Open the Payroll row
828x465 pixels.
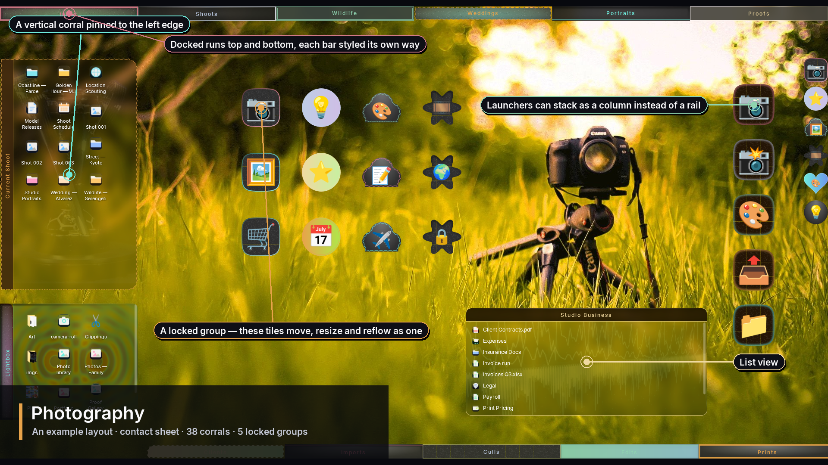pyautogui.click(x=587, y=397)
